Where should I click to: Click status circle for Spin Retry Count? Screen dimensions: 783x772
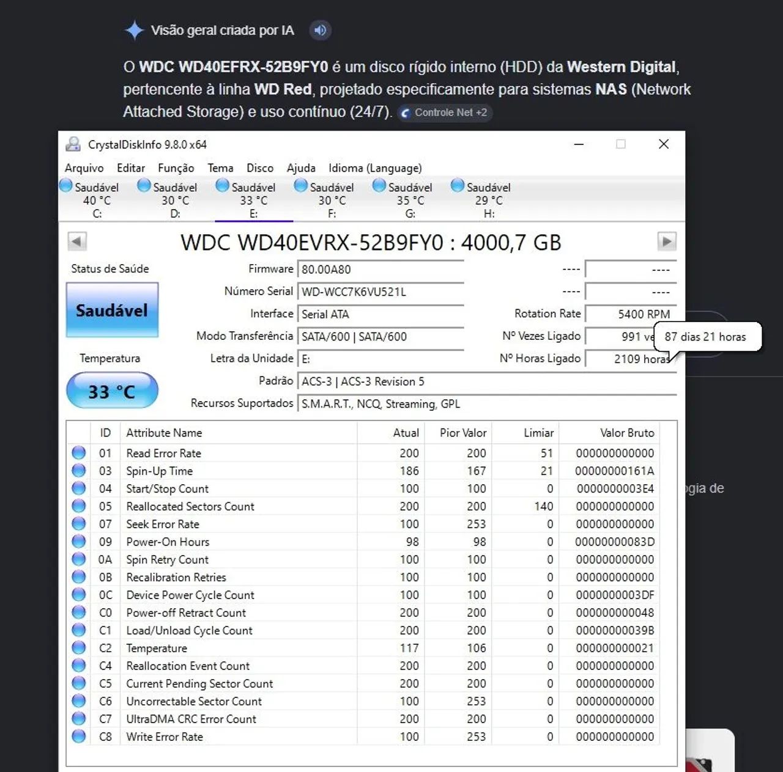(79, 559)
